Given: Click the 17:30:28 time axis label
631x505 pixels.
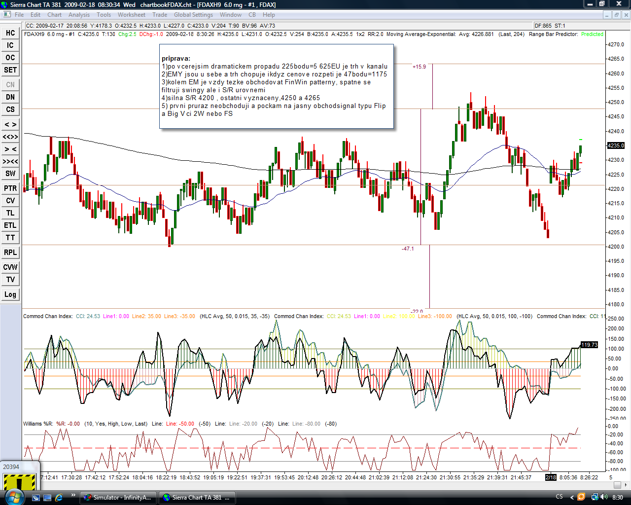Looking at the screenshot, I should coord(71,477).
